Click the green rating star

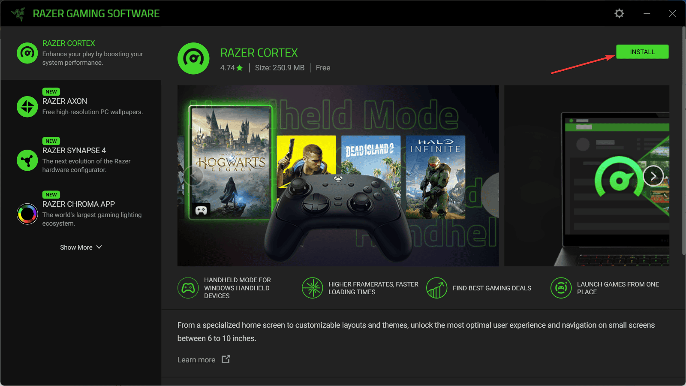pyautogui.click(x=240, y=68)
